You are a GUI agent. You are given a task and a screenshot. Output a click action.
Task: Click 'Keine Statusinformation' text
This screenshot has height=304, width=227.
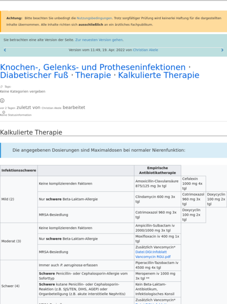[x=16, y=115]
